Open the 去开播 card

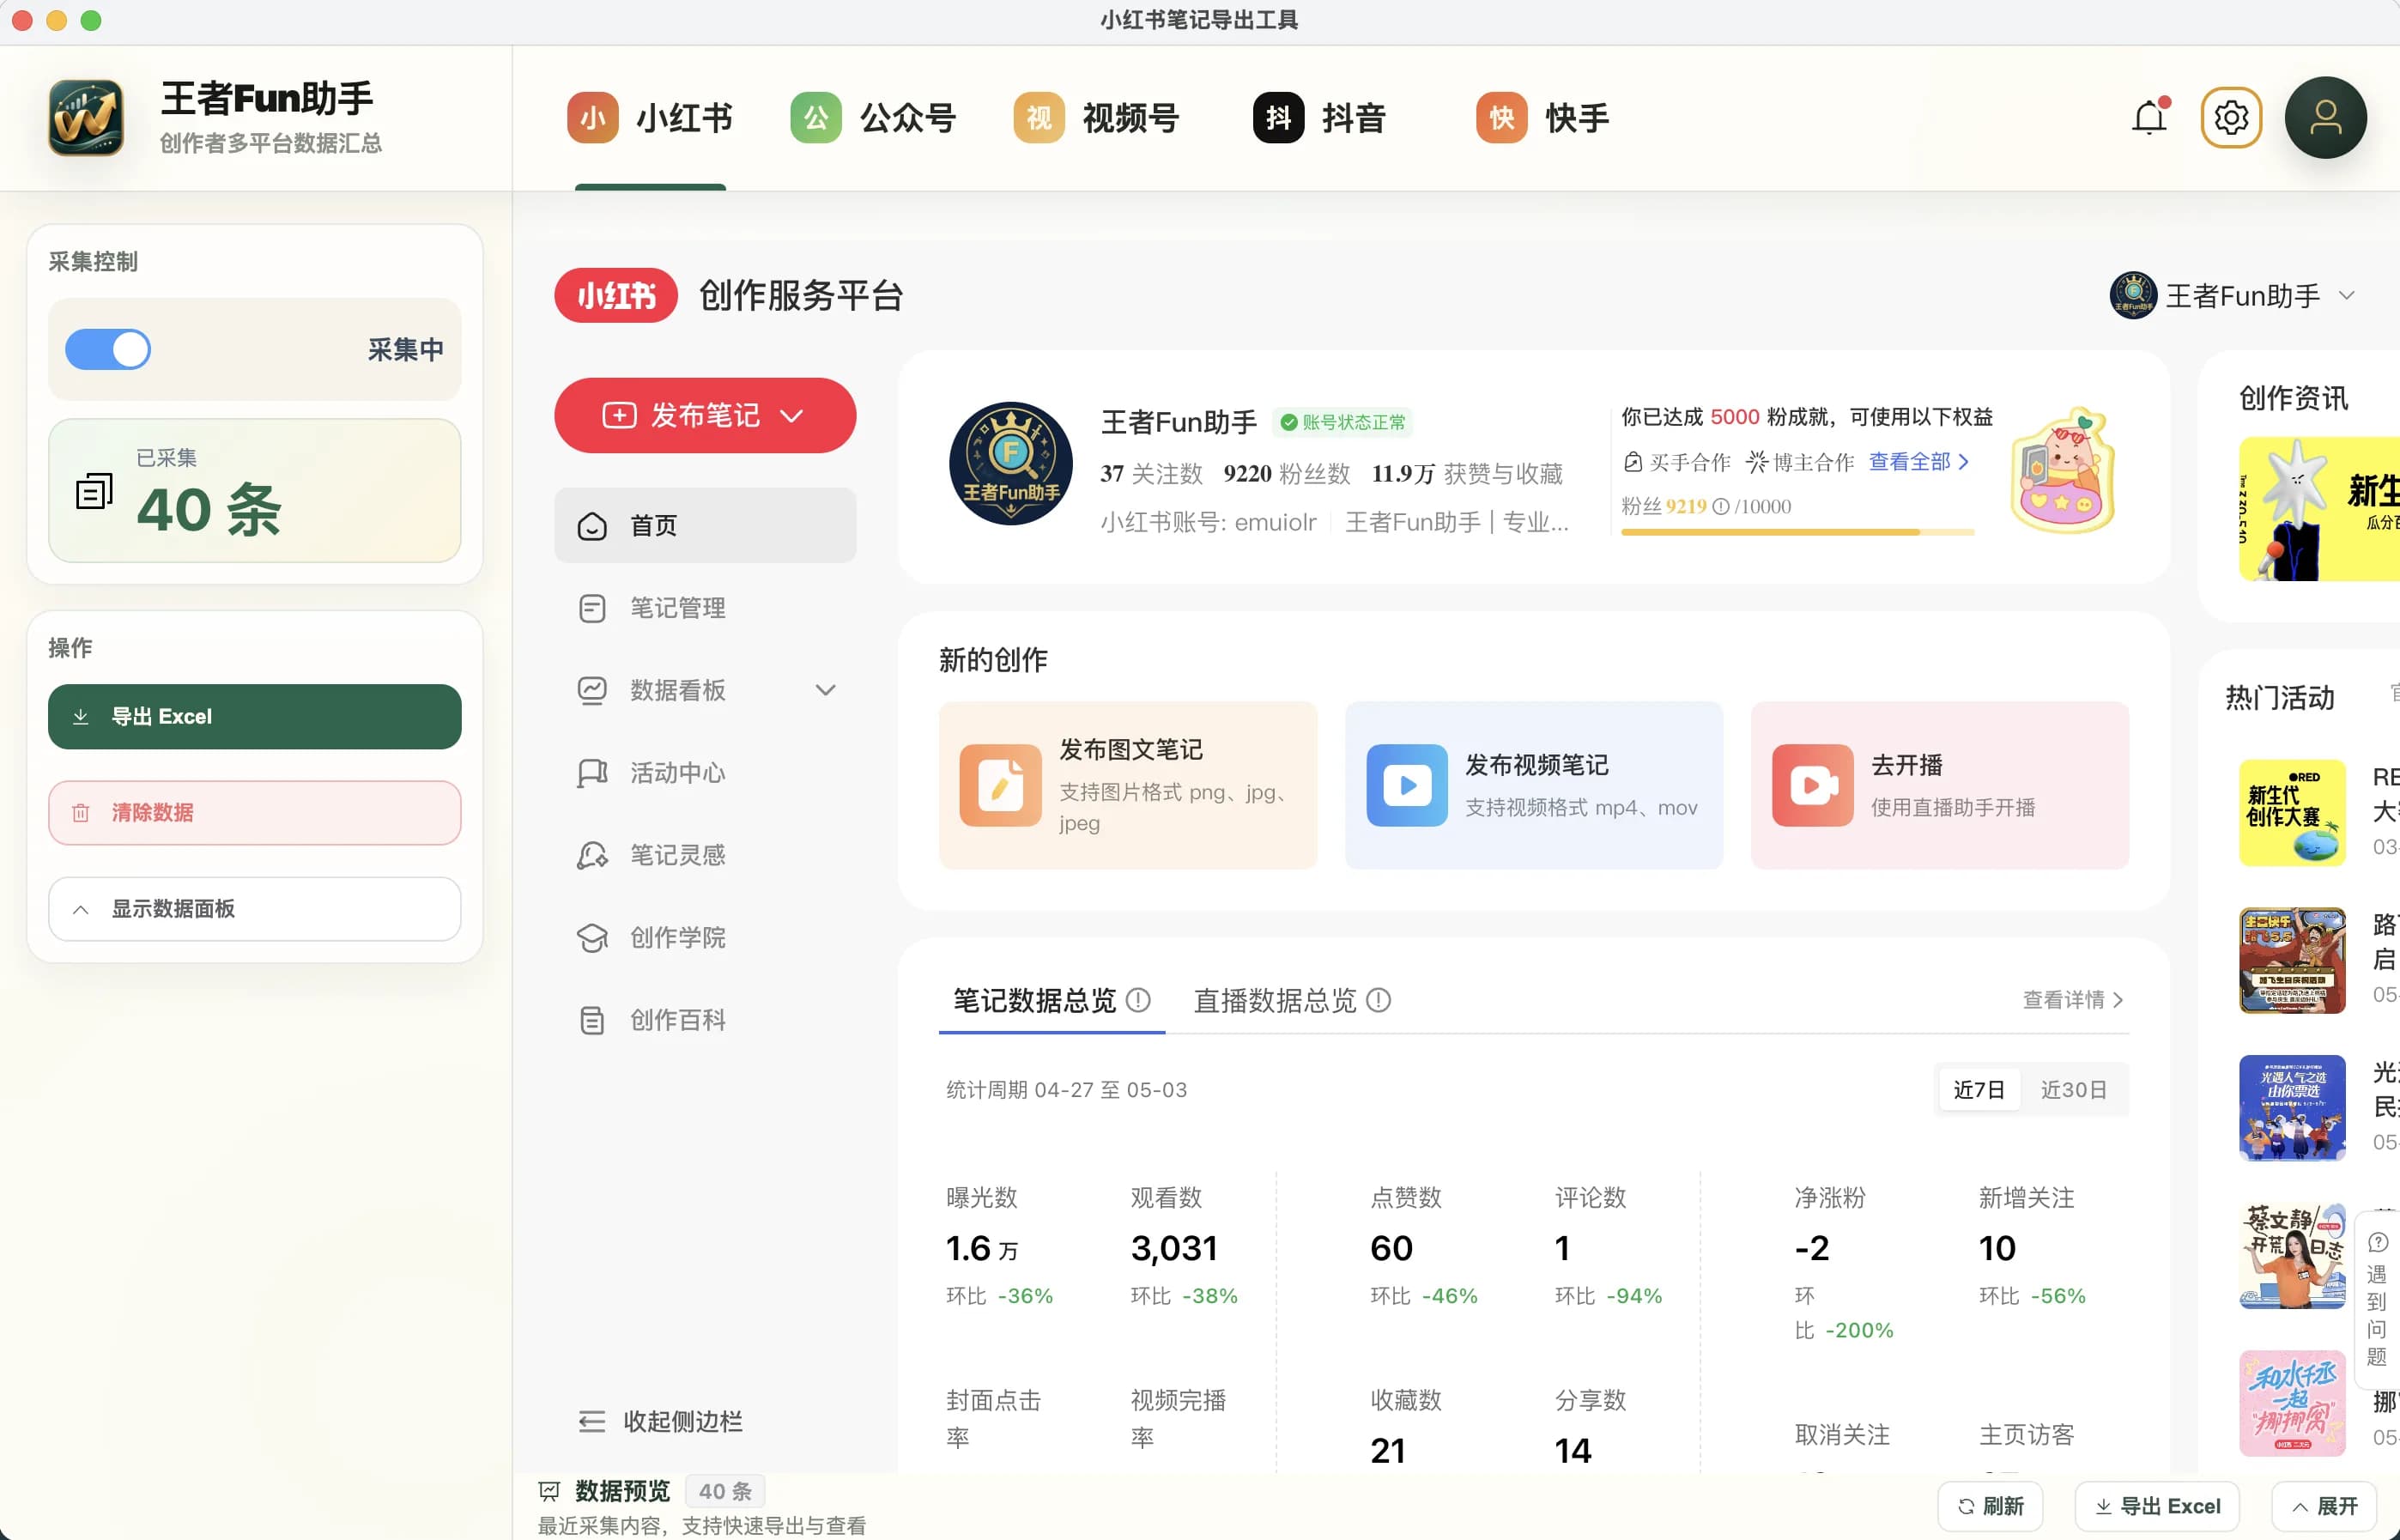[1939, 785]
